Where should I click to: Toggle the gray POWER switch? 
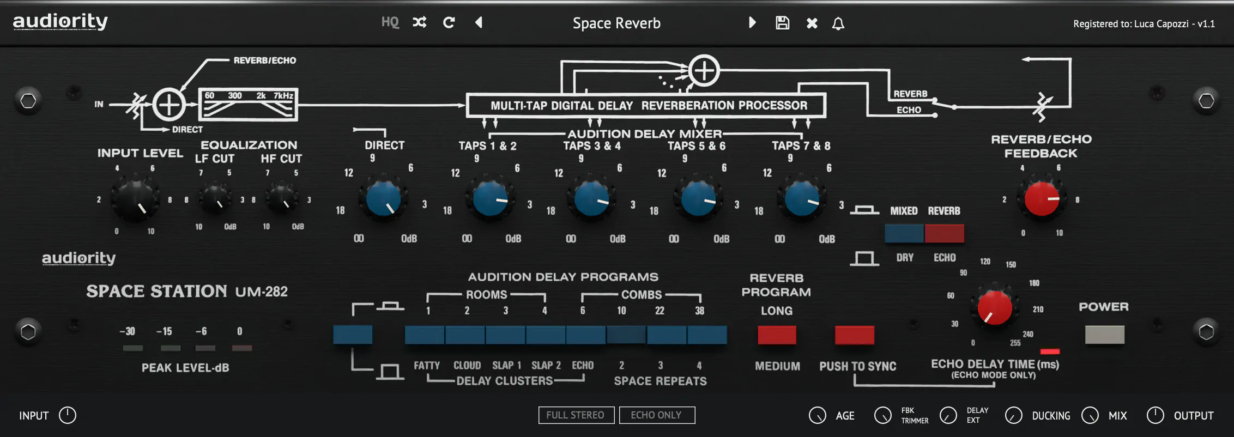tap(1104, 335)
